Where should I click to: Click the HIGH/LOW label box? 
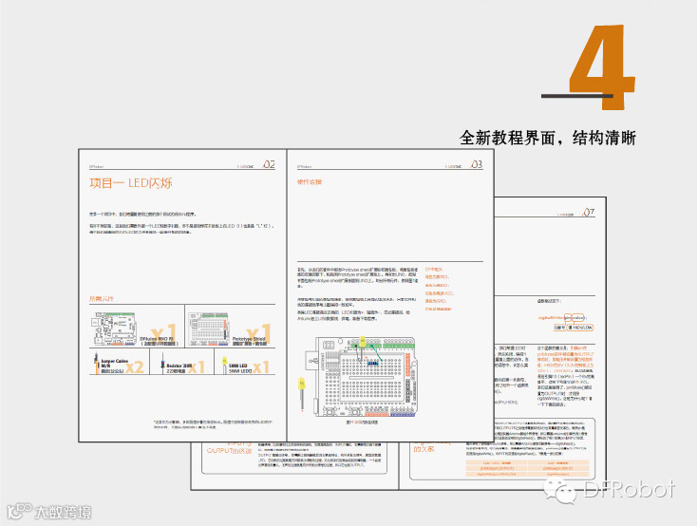[580, 328]
